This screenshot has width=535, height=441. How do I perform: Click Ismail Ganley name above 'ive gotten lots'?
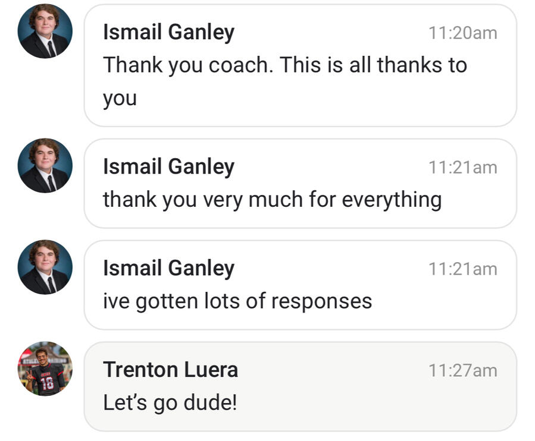coord(168,268)
